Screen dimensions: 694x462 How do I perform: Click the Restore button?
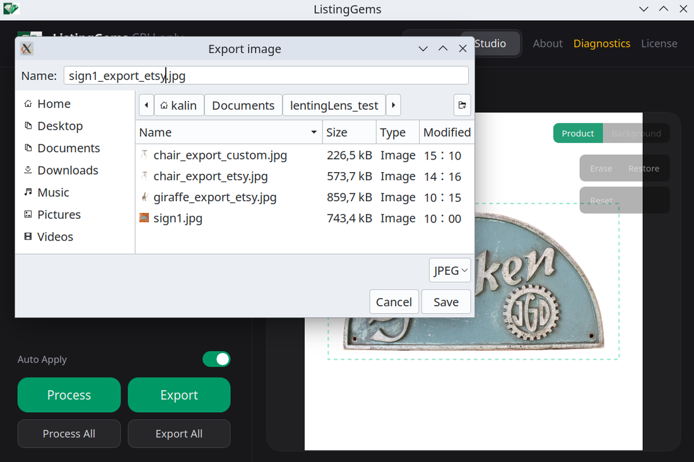(644, 168)
